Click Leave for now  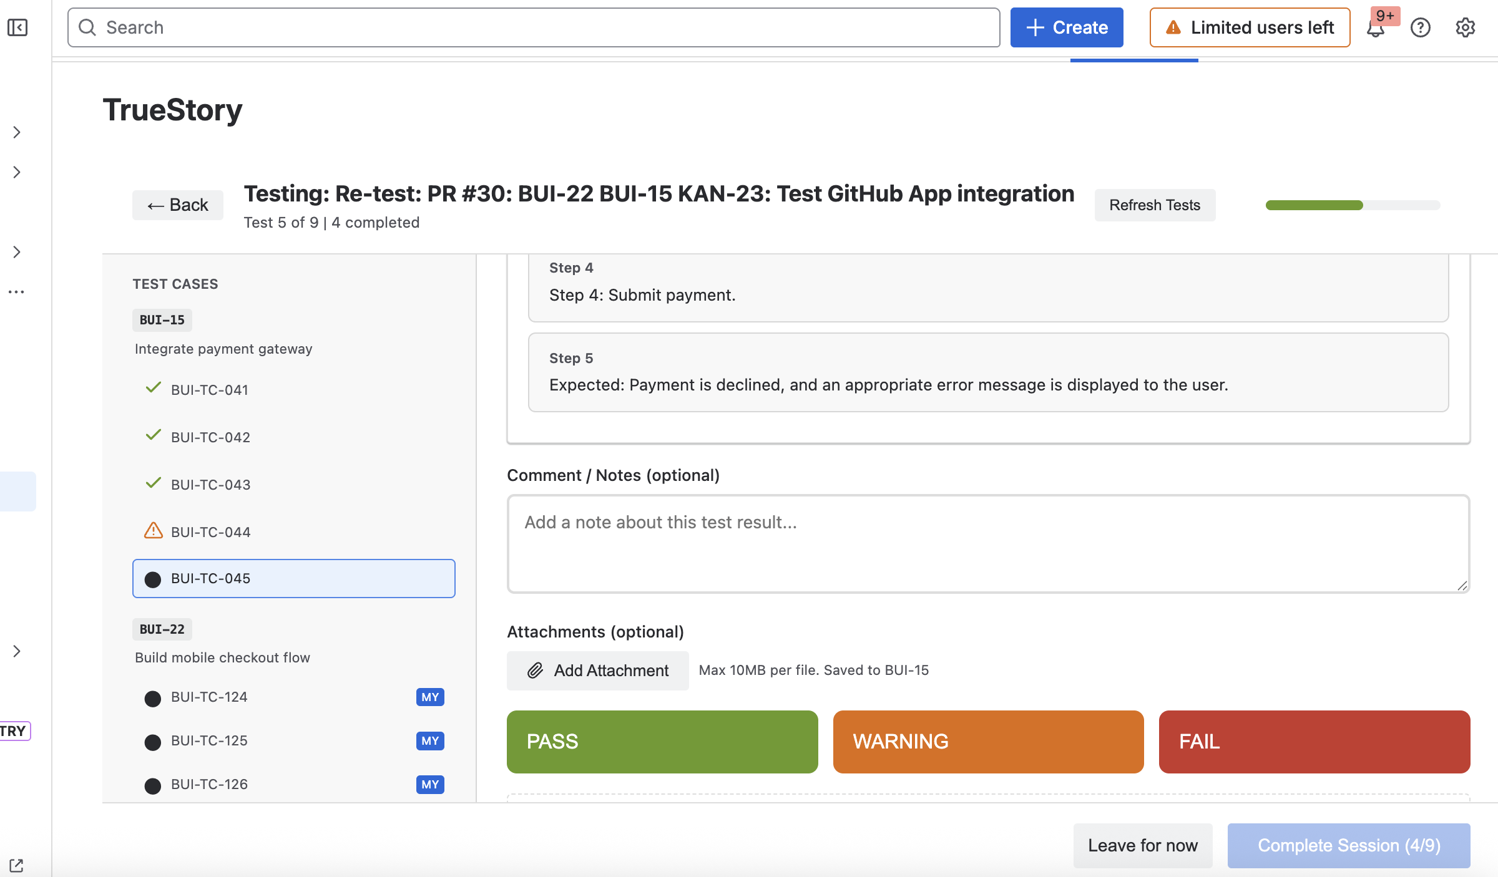pos(1143,845)
